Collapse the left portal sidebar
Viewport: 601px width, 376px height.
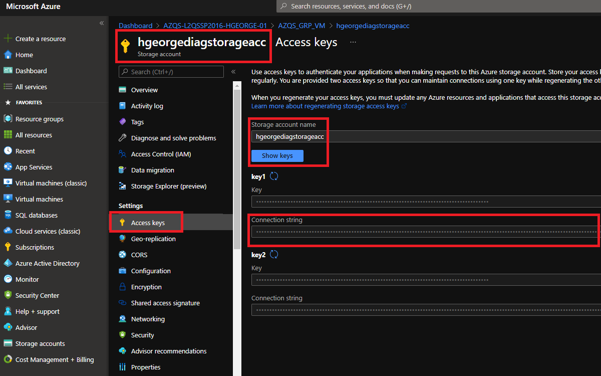tap(102, 23)
